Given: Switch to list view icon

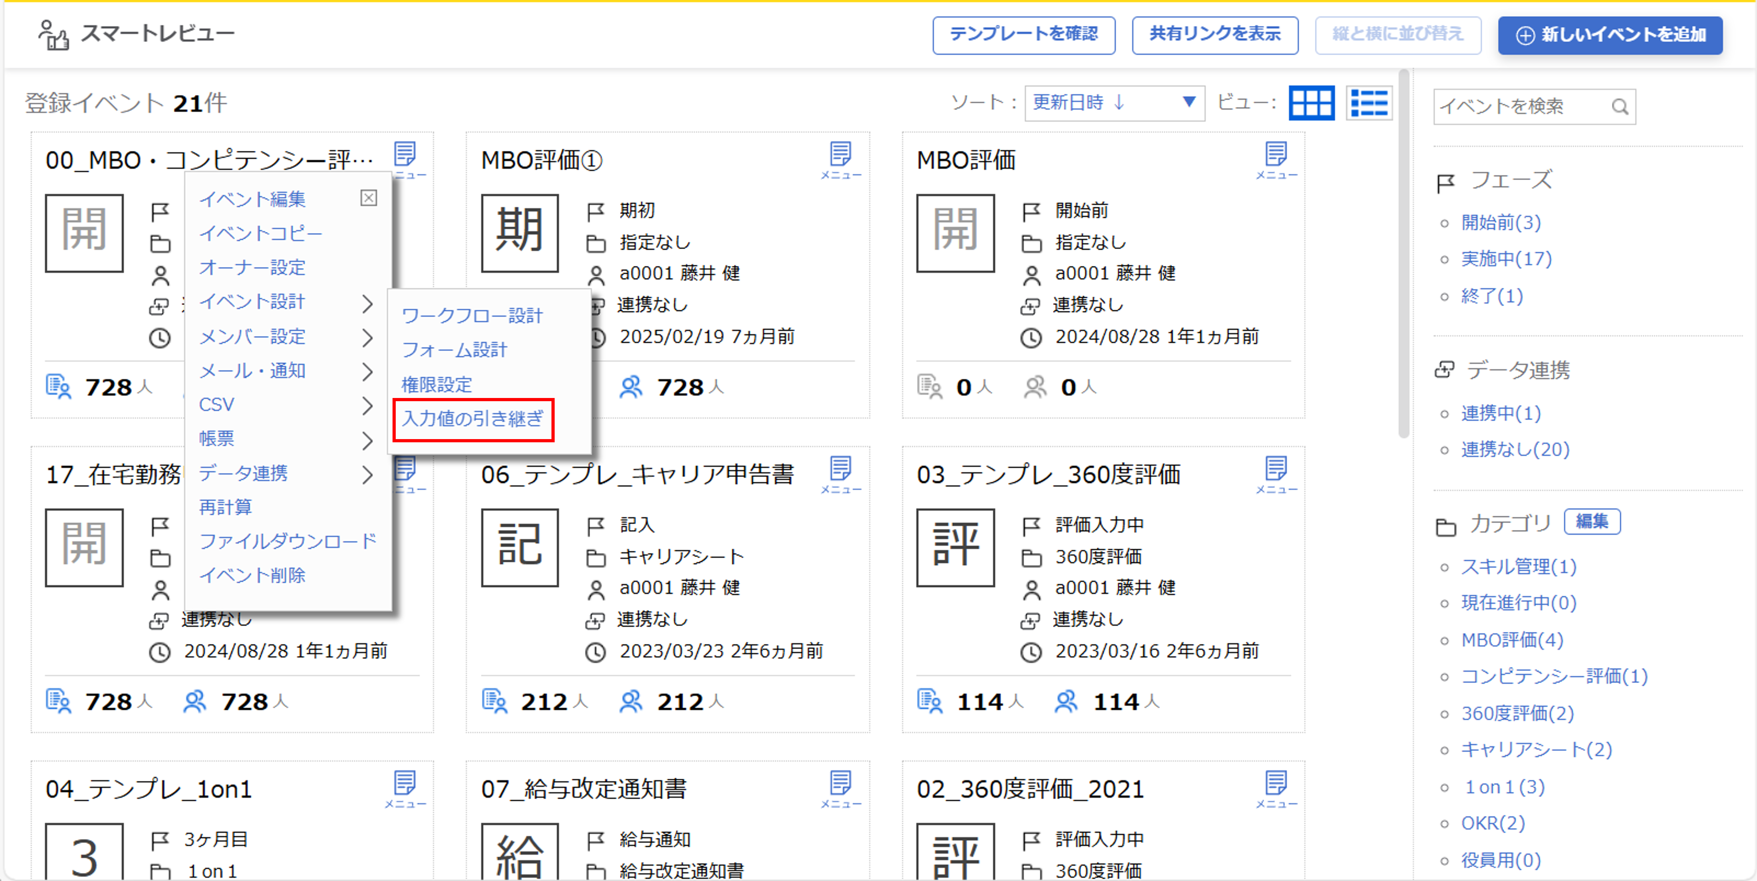Looking at the screenshot, I should pyautogui.click(x=1369, y=103).
